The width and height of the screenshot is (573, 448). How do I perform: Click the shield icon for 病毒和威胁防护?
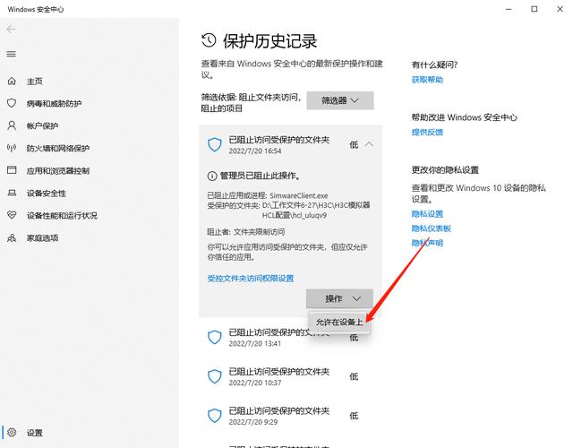click(x=12, y=103)
